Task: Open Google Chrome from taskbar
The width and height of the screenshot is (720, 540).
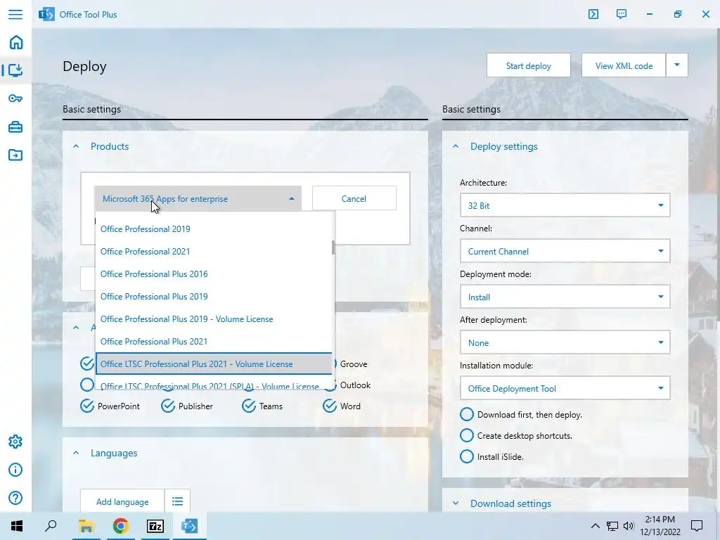Action: tap(120, 526)
